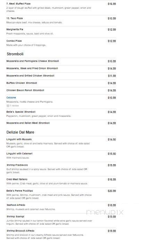This screenshot has width=167, height=241.
Task: Click Bella's Penne Posillipo price $20.99
Action: [x=112, y=191]
